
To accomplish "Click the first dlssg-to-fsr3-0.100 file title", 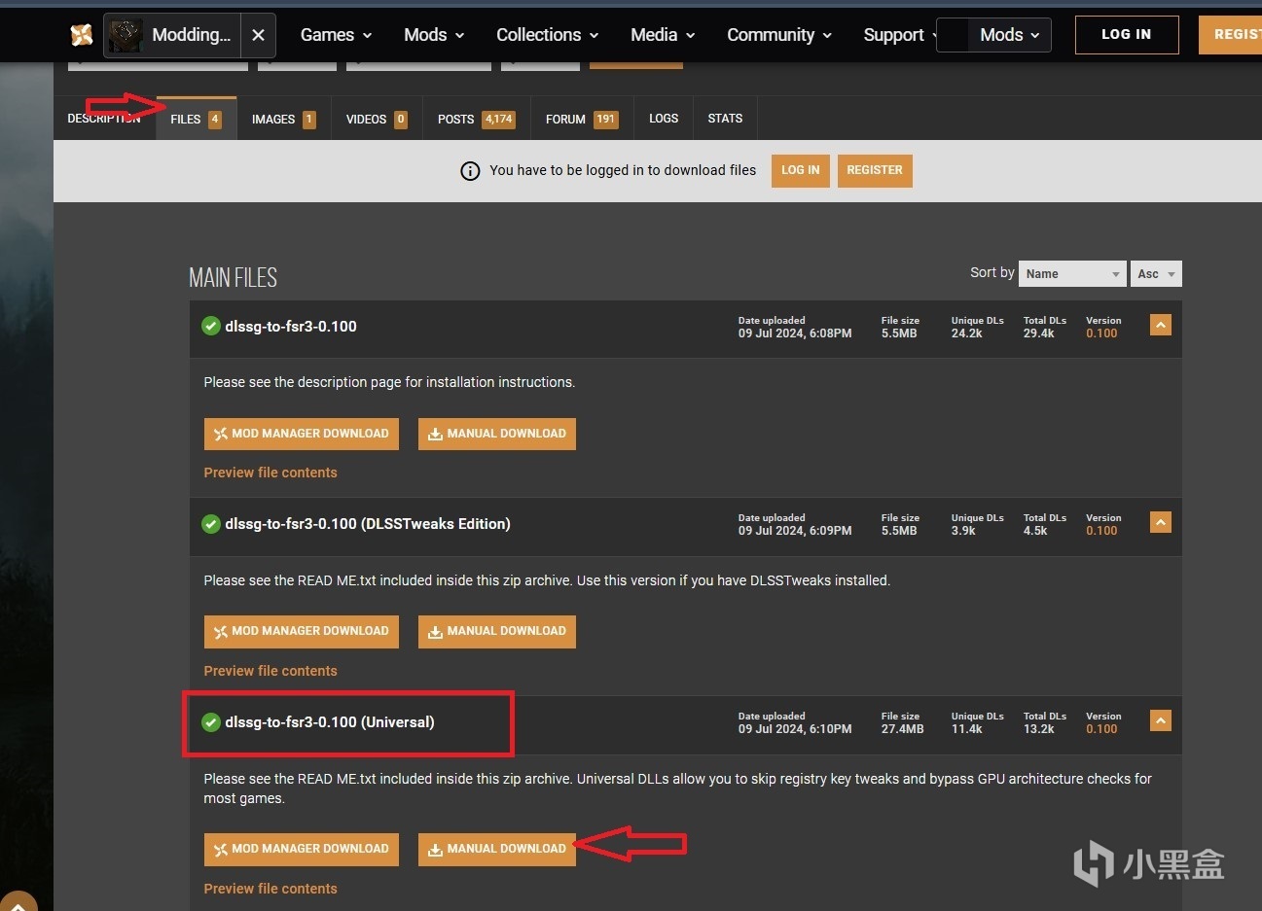I will click(291, 327).
